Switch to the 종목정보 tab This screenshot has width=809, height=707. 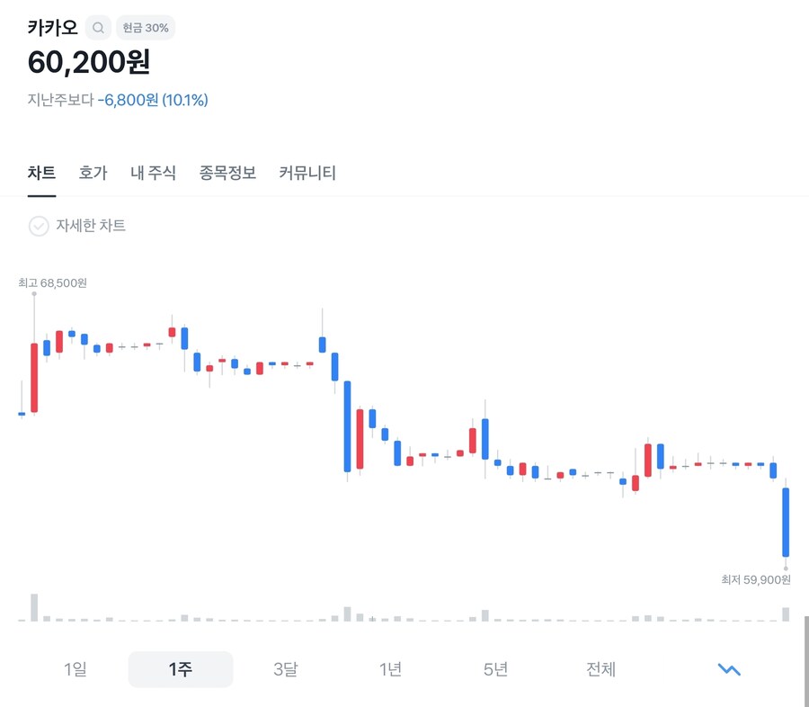(x=227, y=173)
